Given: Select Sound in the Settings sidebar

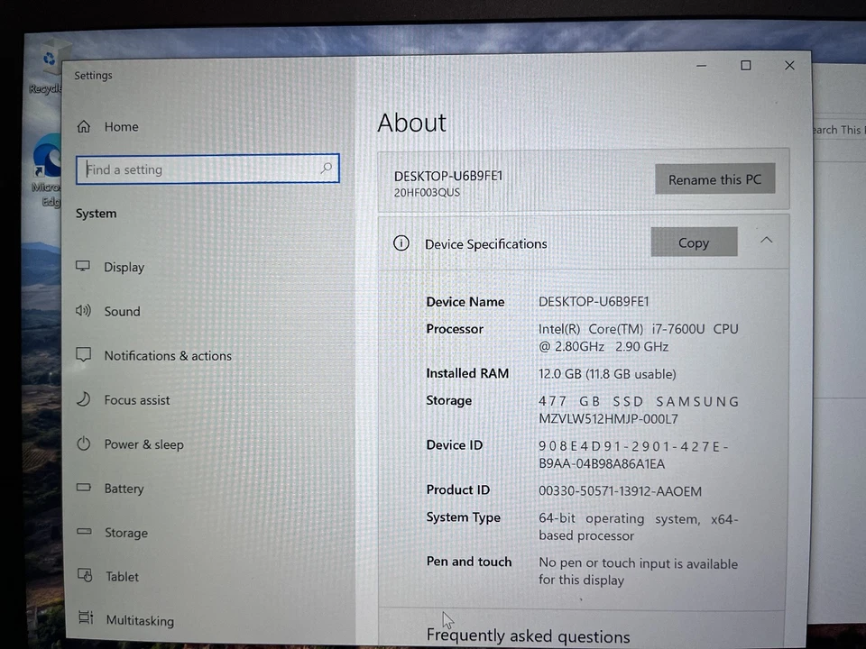Looking at the screenshot, I should tap(122, 310).
